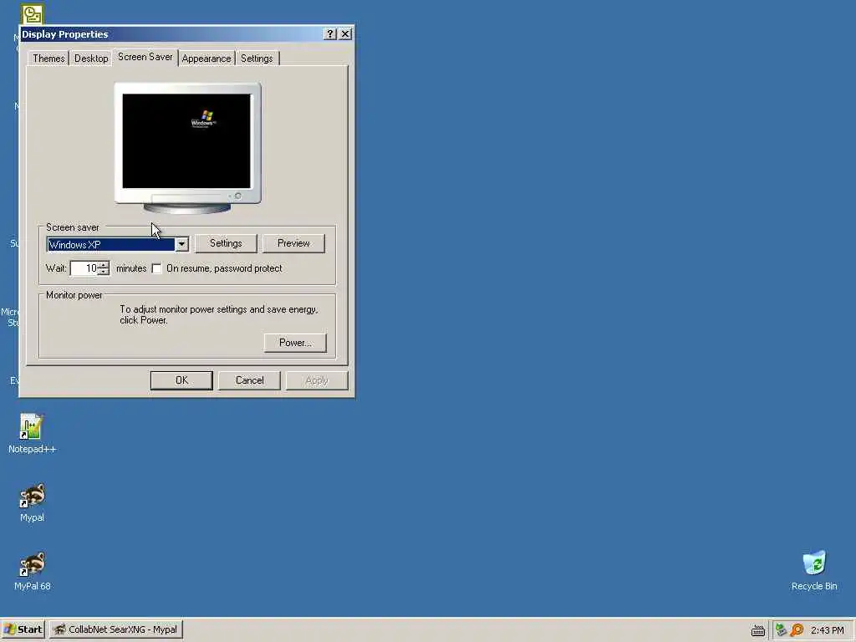
Task: Open the MyPal 68 desktop shortcut
Action: 32,571
